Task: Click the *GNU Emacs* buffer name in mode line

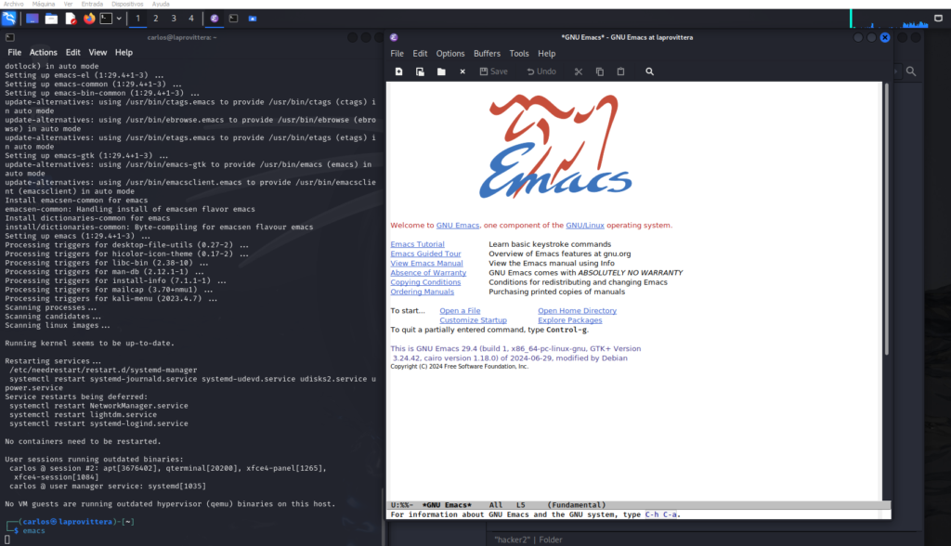Action: tap(447, 505)
